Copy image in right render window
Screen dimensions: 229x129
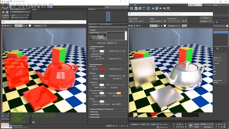(132, 26)
